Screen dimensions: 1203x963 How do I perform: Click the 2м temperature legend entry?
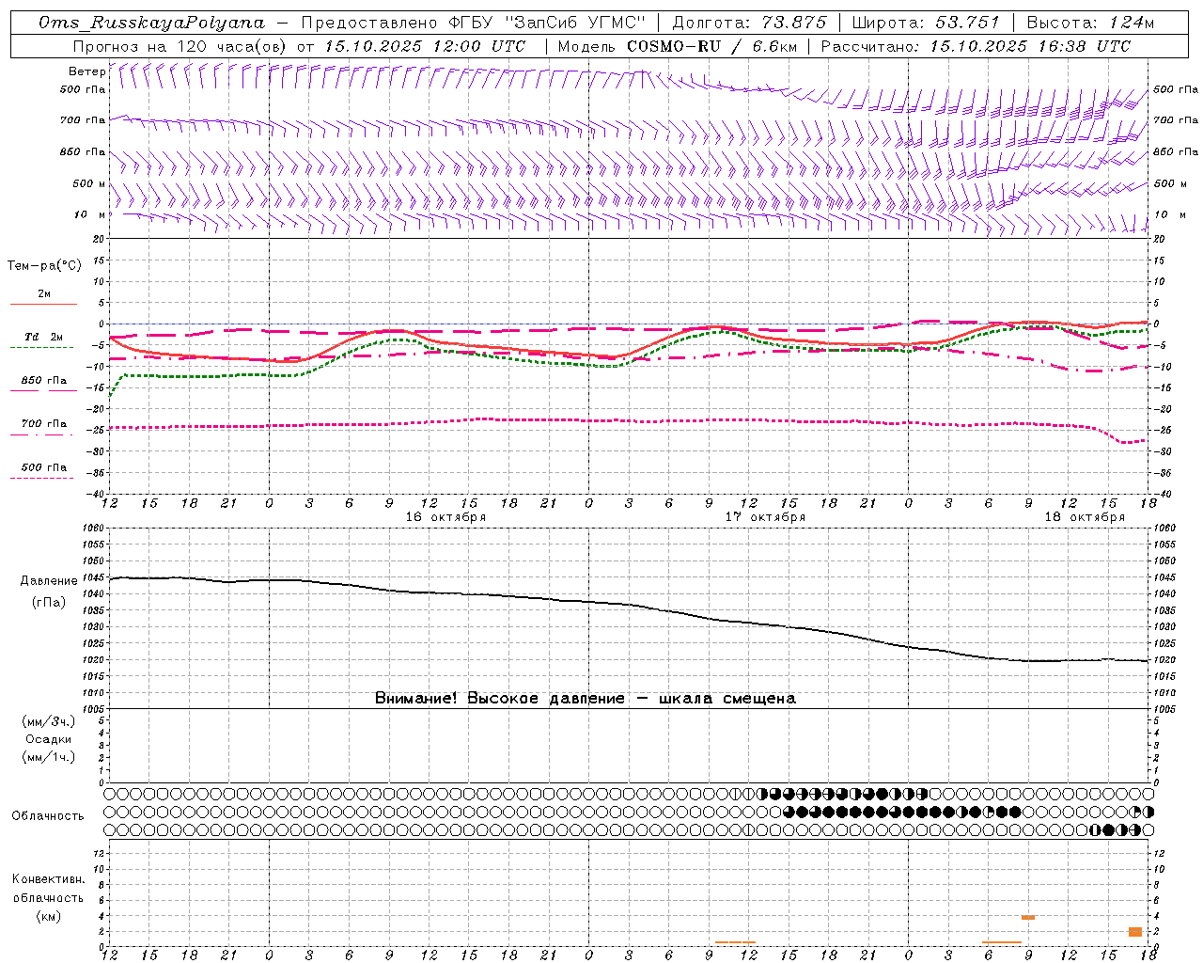point(44,293)
